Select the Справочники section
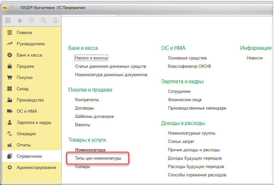Image resolution: width=274 pixels, height=185 pixels. [32, 156]
